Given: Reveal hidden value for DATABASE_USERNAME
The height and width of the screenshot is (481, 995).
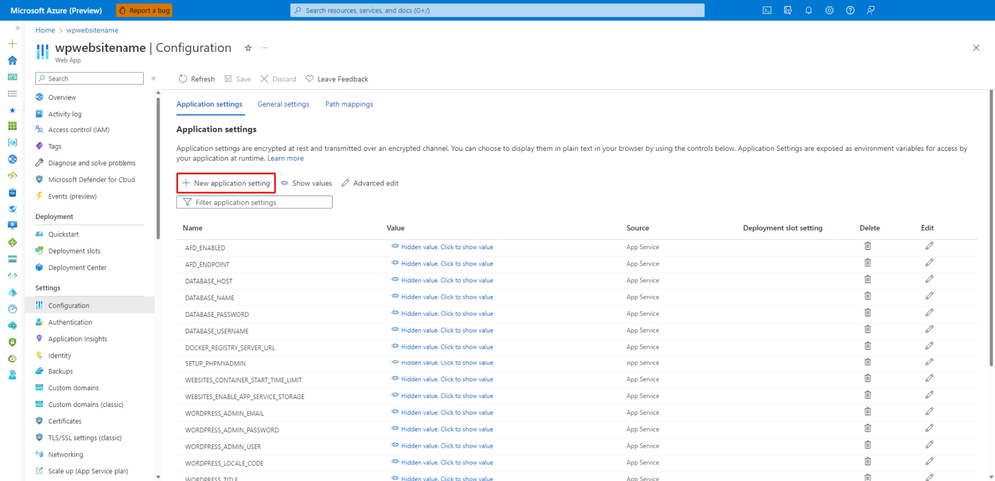Looking at the screenshot, I should click(x=442, y=330).
